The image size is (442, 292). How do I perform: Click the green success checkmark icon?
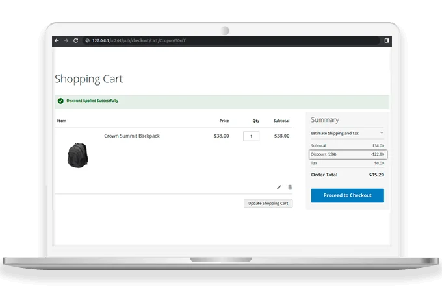(x=60, y=101)
